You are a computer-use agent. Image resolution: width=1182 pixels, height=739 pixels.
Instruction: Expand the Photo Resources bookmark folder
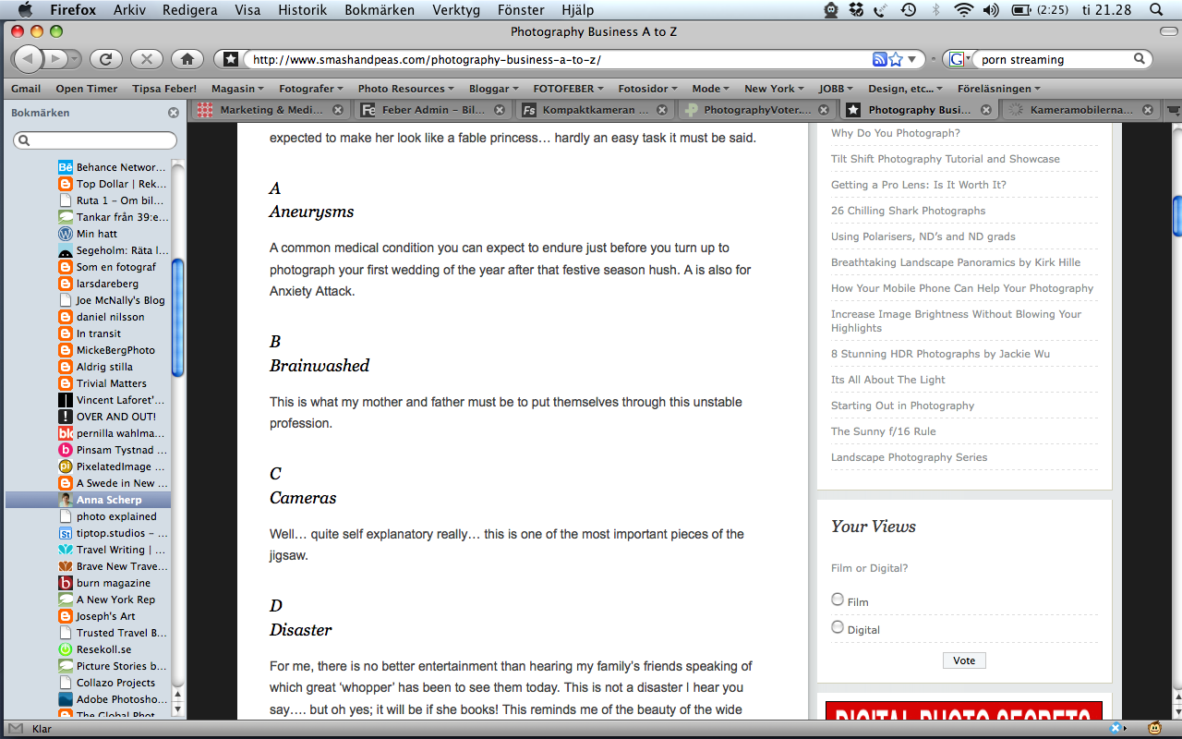[405, 89]
